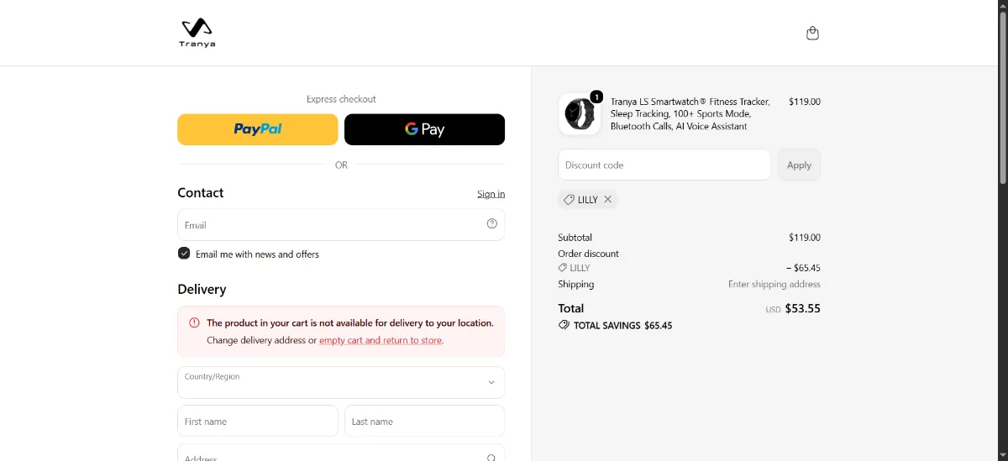Click the Enter shipping address text
This screenshot has width=1008, height=461.
[774, 284]
